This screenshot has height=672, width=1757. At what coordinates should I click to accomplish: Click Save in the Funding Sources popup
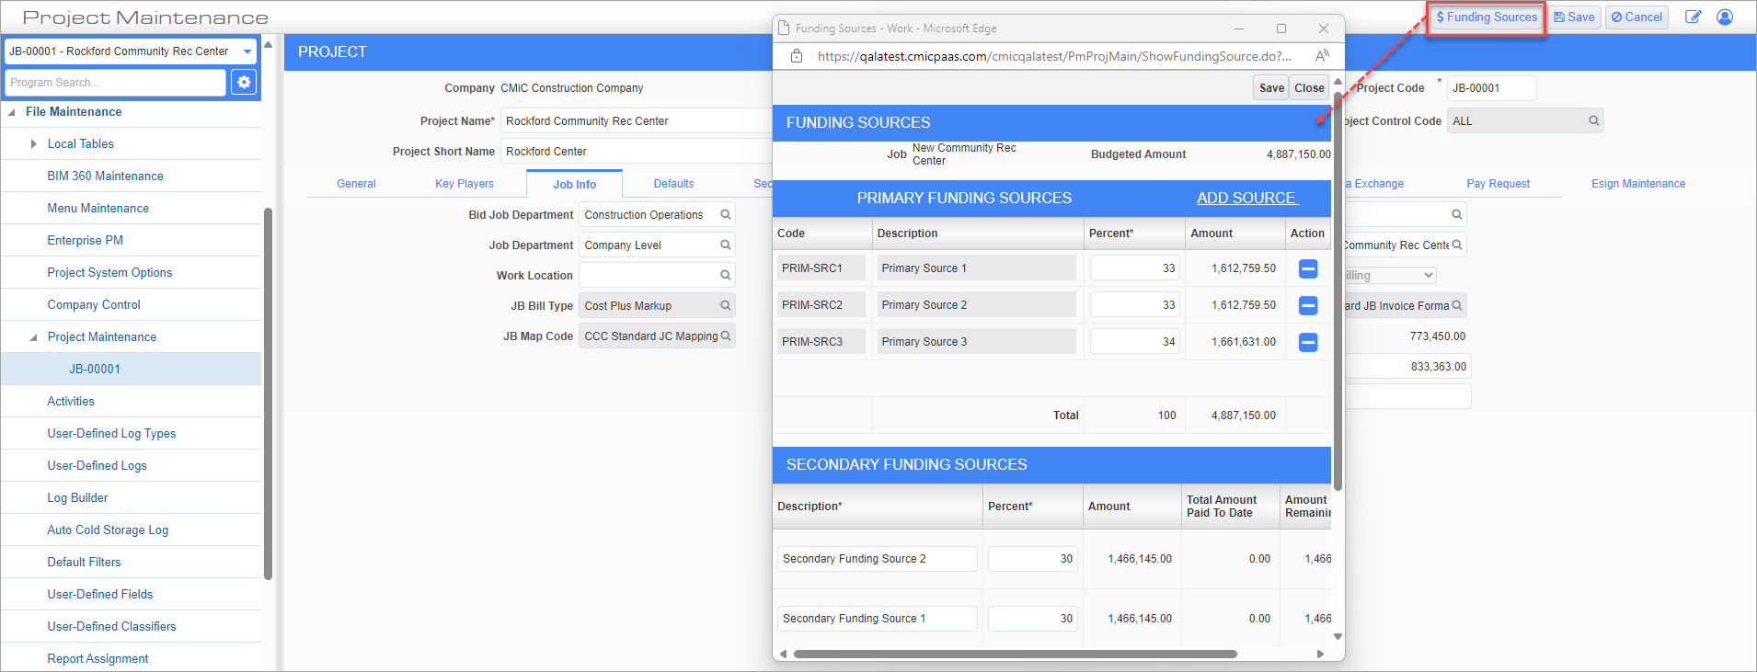(x=1271, y=88)
